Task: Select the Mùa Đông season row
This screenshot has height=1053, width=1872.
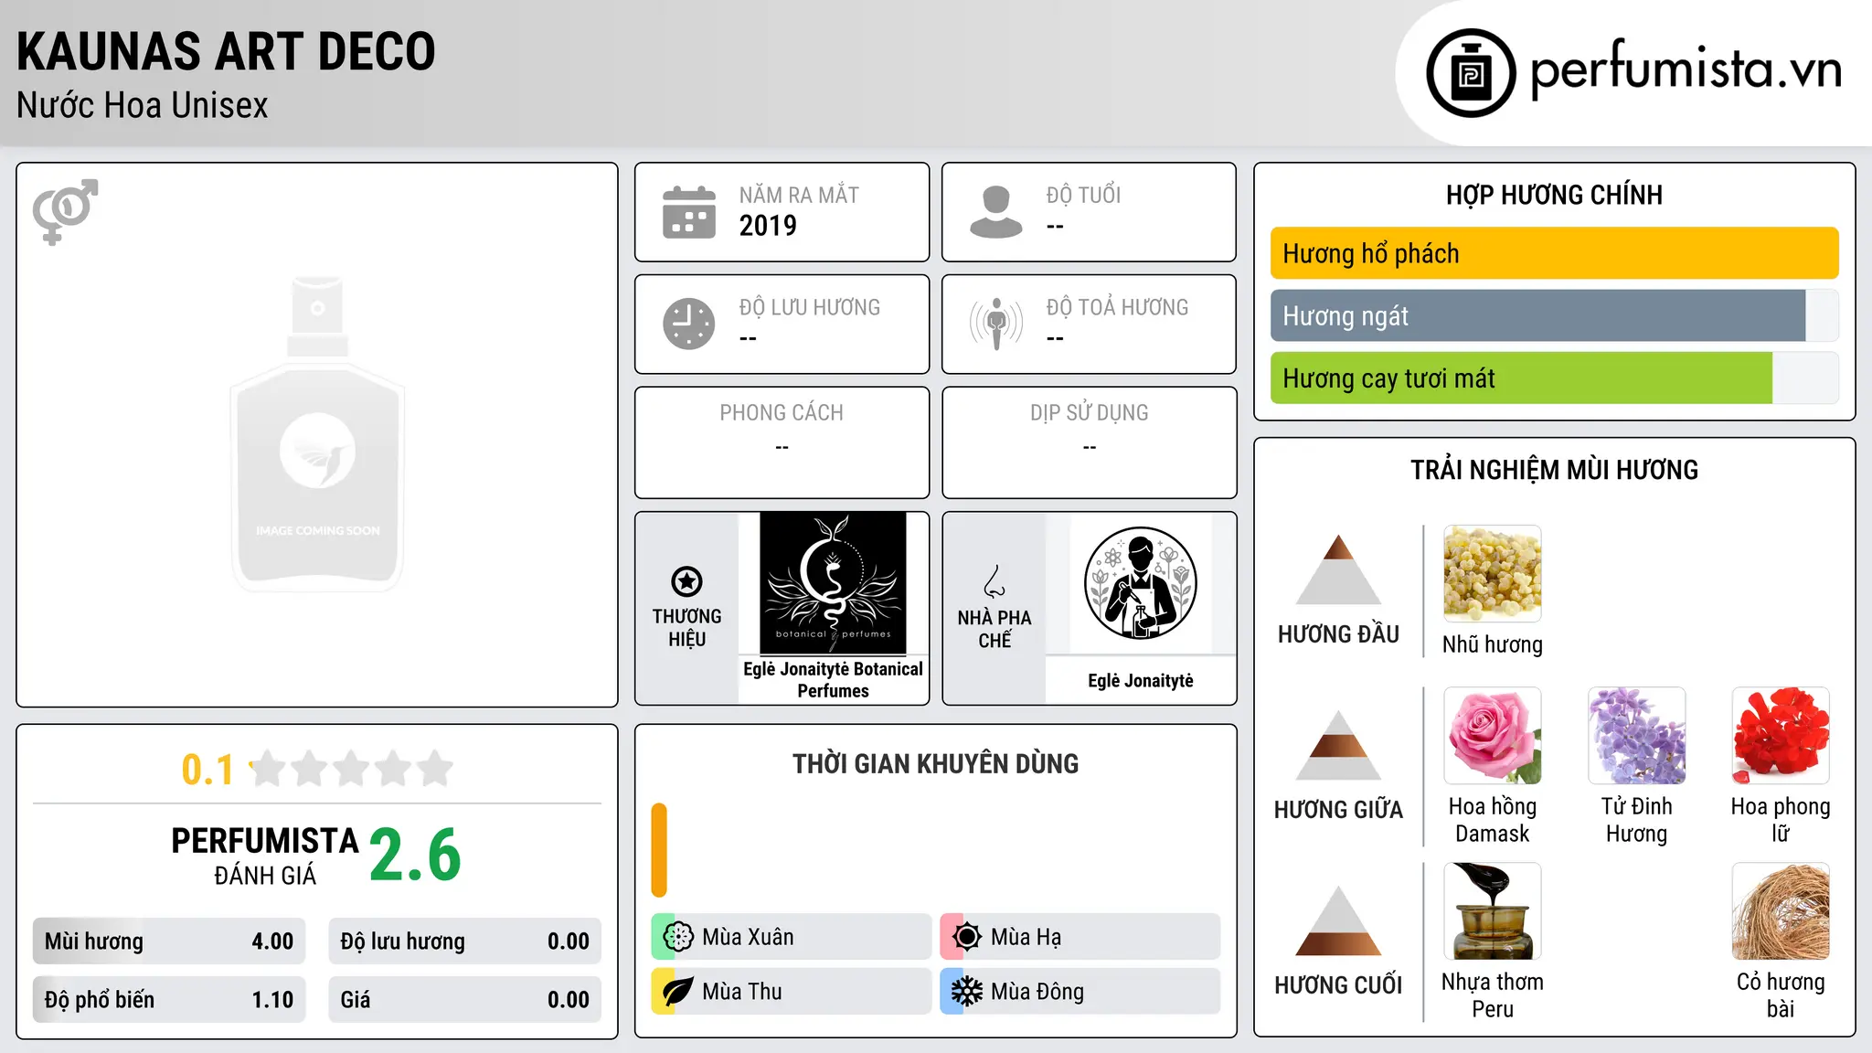Action: (x=1080, y=992)
